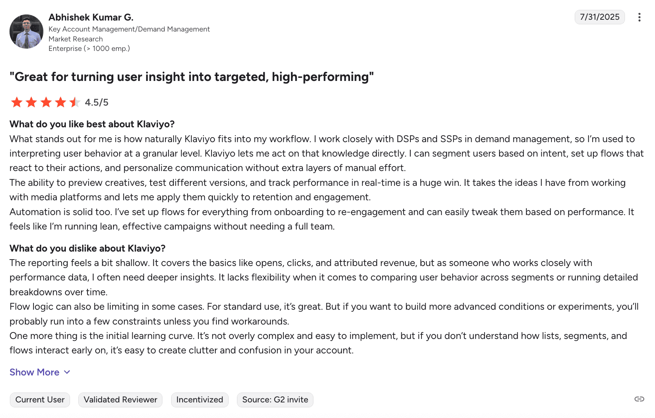Click Abhishek Kumar G.'s profile photo
The width and height of the screenshot is (655, 418).
point(26,32)
